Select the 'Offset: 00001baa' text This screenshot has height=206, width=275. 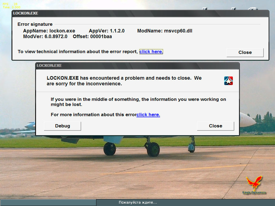pyautogui.click(x=92, y=37)
